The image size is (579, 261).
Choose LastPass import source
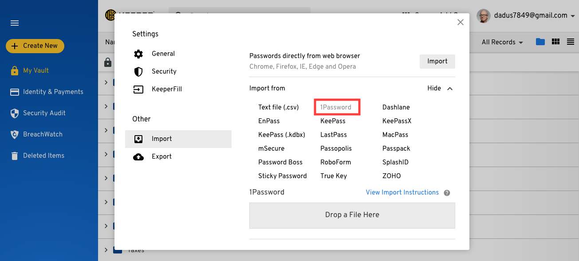pos(334,135)
